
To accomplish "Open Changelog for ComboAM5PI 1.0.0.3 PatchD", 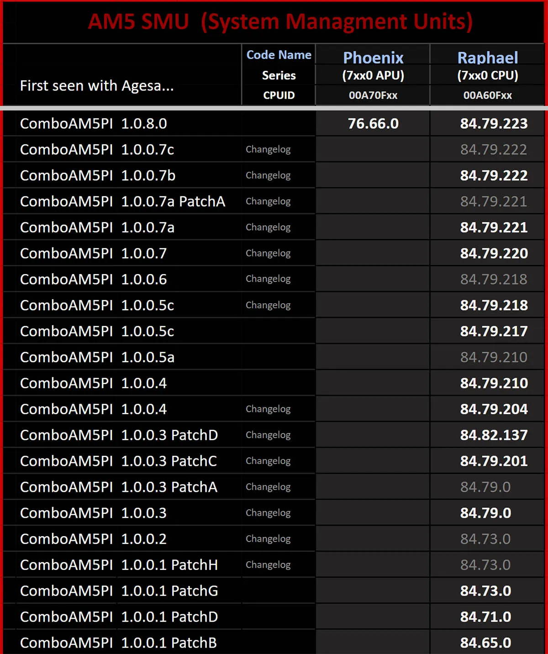I will point(268,435).
